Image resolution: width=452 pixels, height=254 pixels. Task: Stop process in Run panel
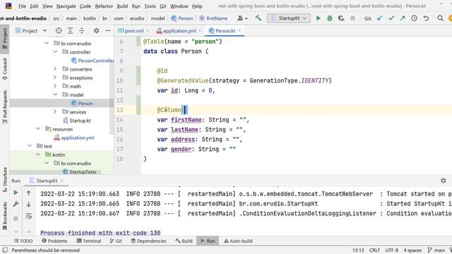point(16,219)
